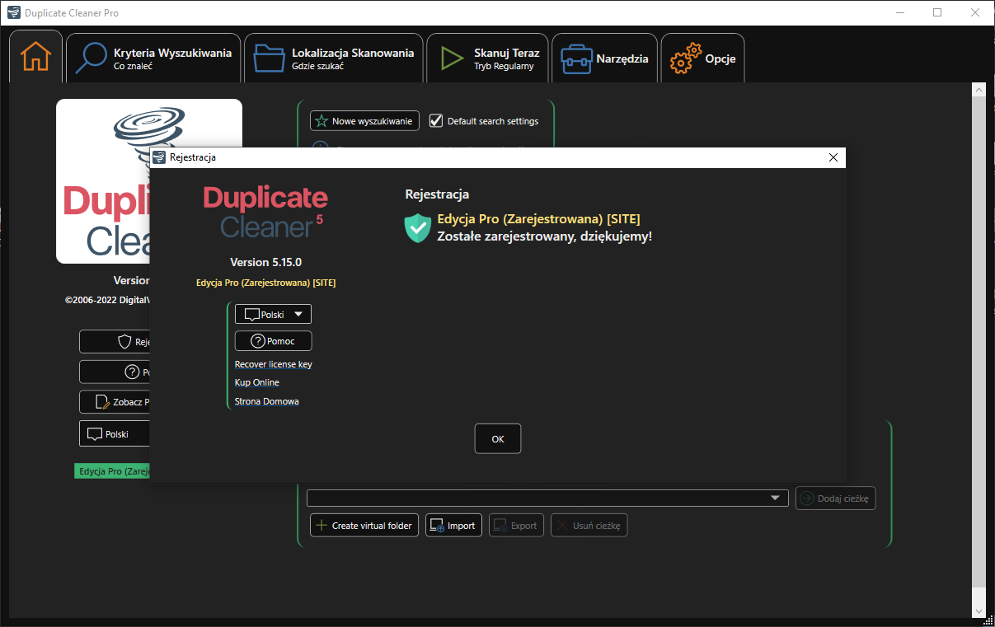The width and height of the screenshot is (995, 627).
Task: Click the Import button
Action: 453,526
